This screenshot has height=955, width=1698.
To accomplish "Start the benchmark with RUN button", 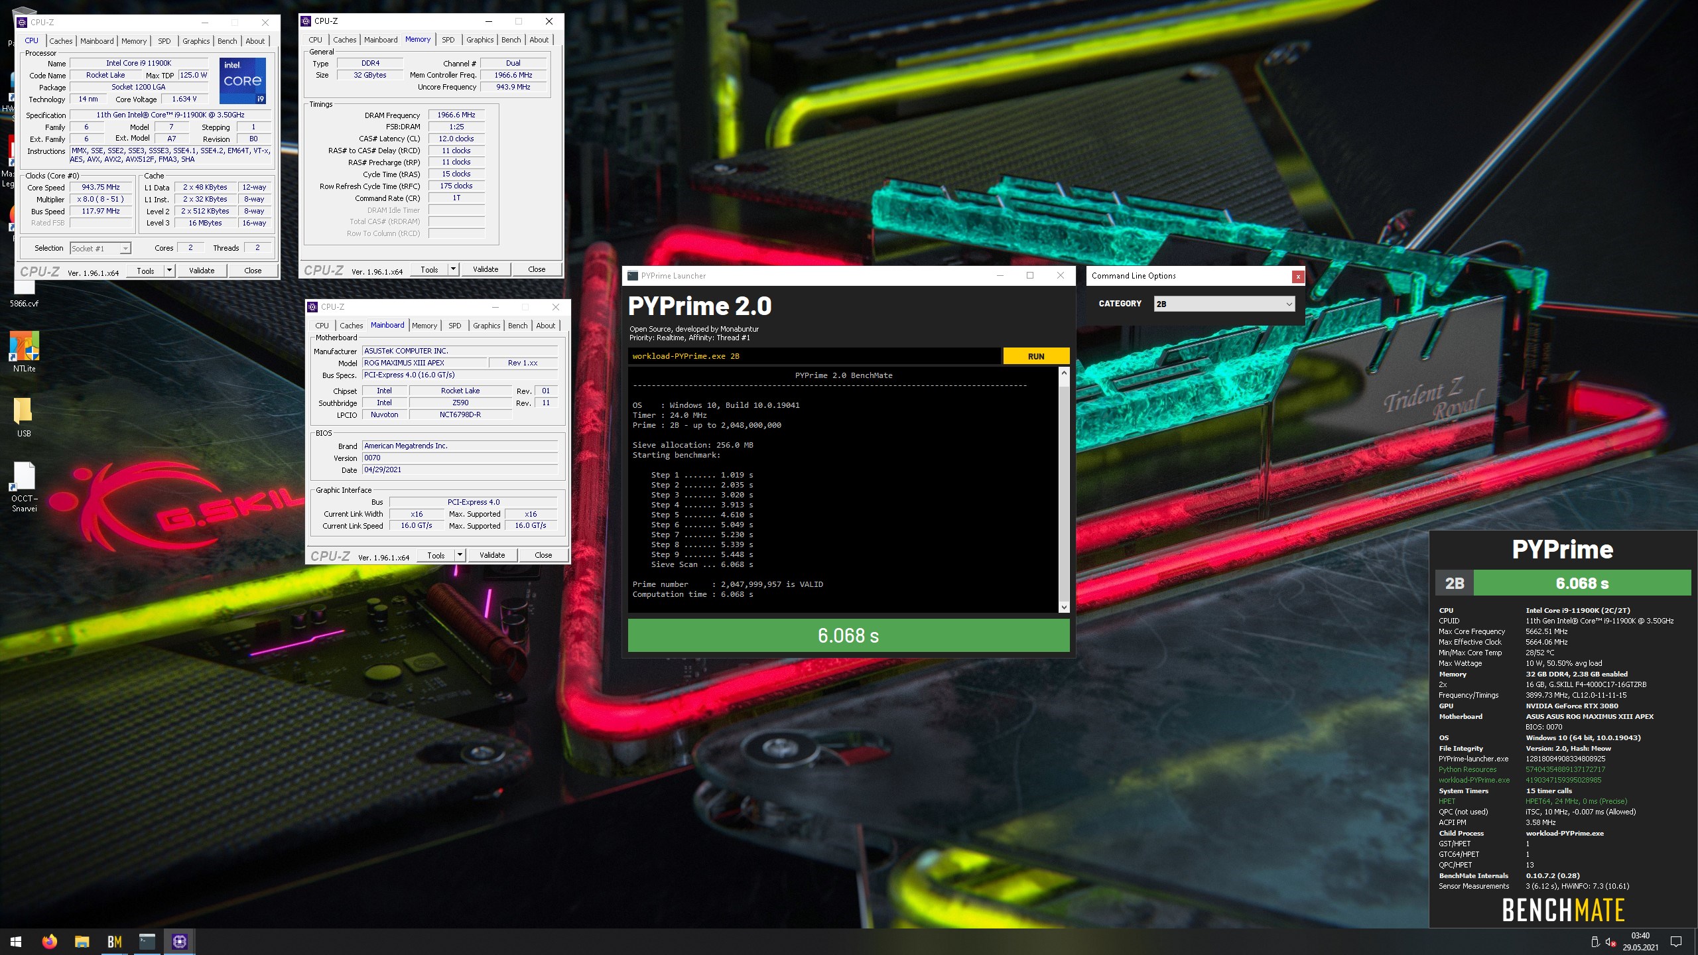I will (1036, 356).
